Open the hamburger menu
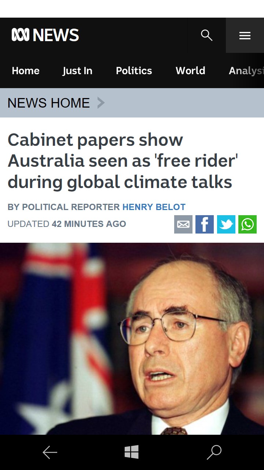 [x=245, y=35]
